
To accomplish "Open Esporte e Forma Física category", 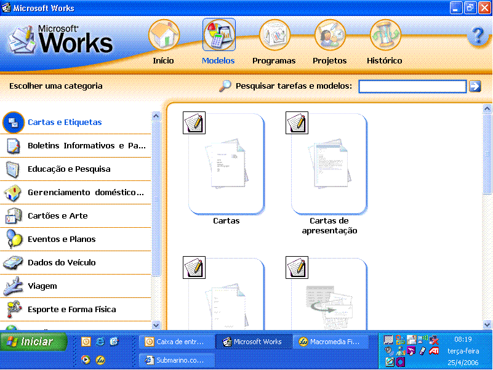I will 76,310.
